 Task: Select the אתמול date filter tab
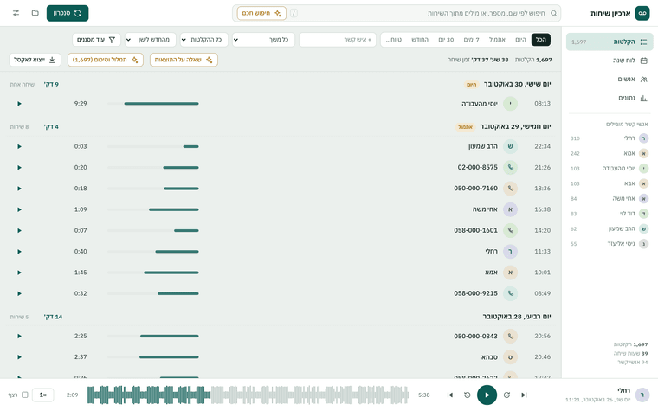(x=497, y=40)
